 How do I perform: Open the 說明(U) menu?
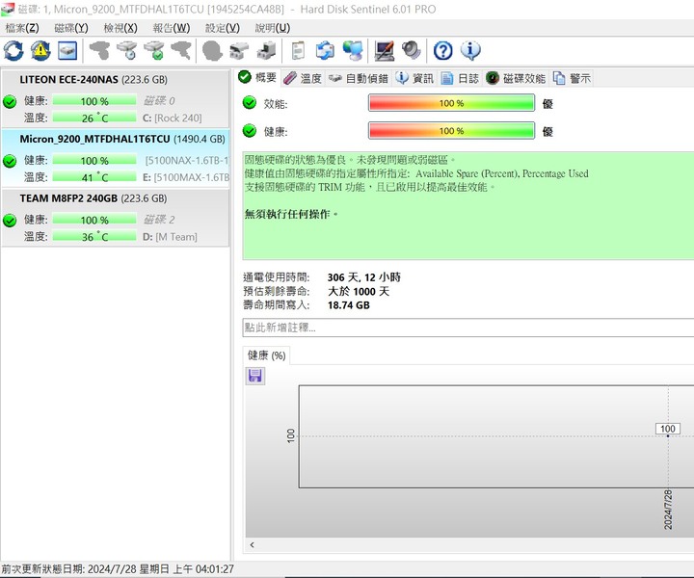pos(273,28)
